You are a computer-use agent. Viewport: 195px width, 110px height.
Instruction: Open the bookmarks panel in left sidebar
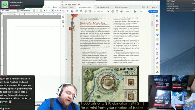tap(63, 21)
